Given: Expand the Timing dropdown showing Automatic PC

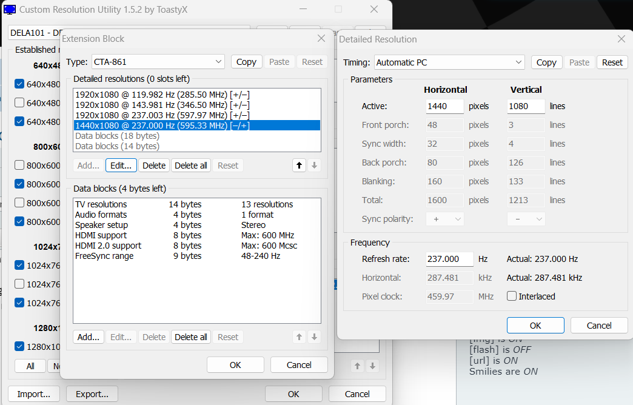Looking at the screenshot, I should 449,62.
